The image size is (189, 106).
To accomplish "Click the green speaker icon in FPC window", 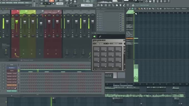I will tap(94, 36).
